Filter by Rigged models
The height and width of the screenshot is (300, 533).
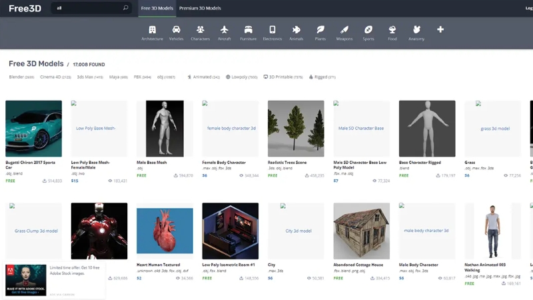tap(322, 77)
